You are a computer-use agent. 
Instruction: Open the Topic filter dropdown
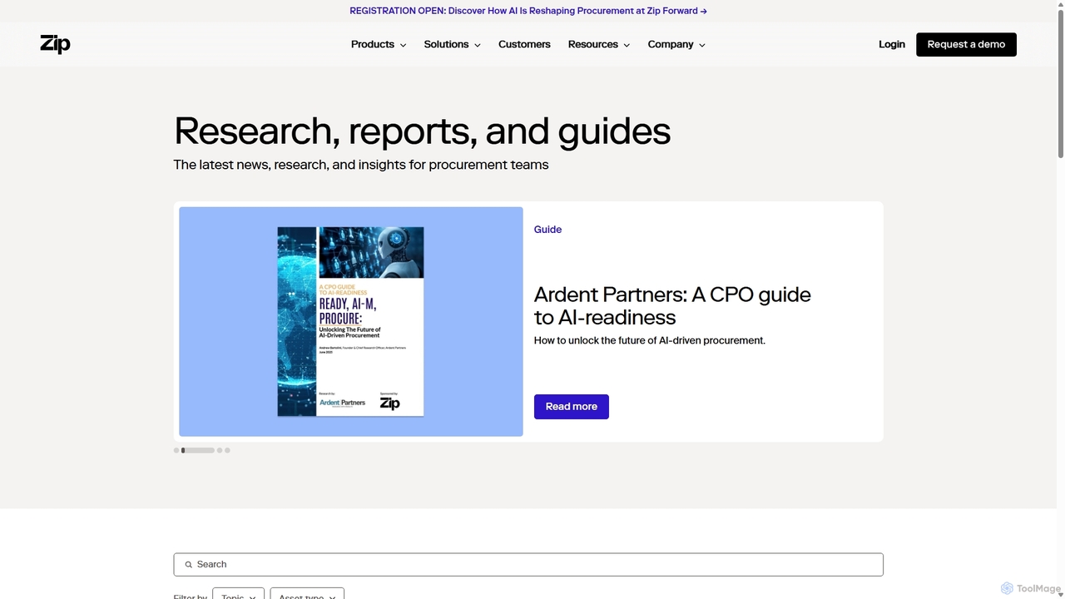click(x=238, y=593)
